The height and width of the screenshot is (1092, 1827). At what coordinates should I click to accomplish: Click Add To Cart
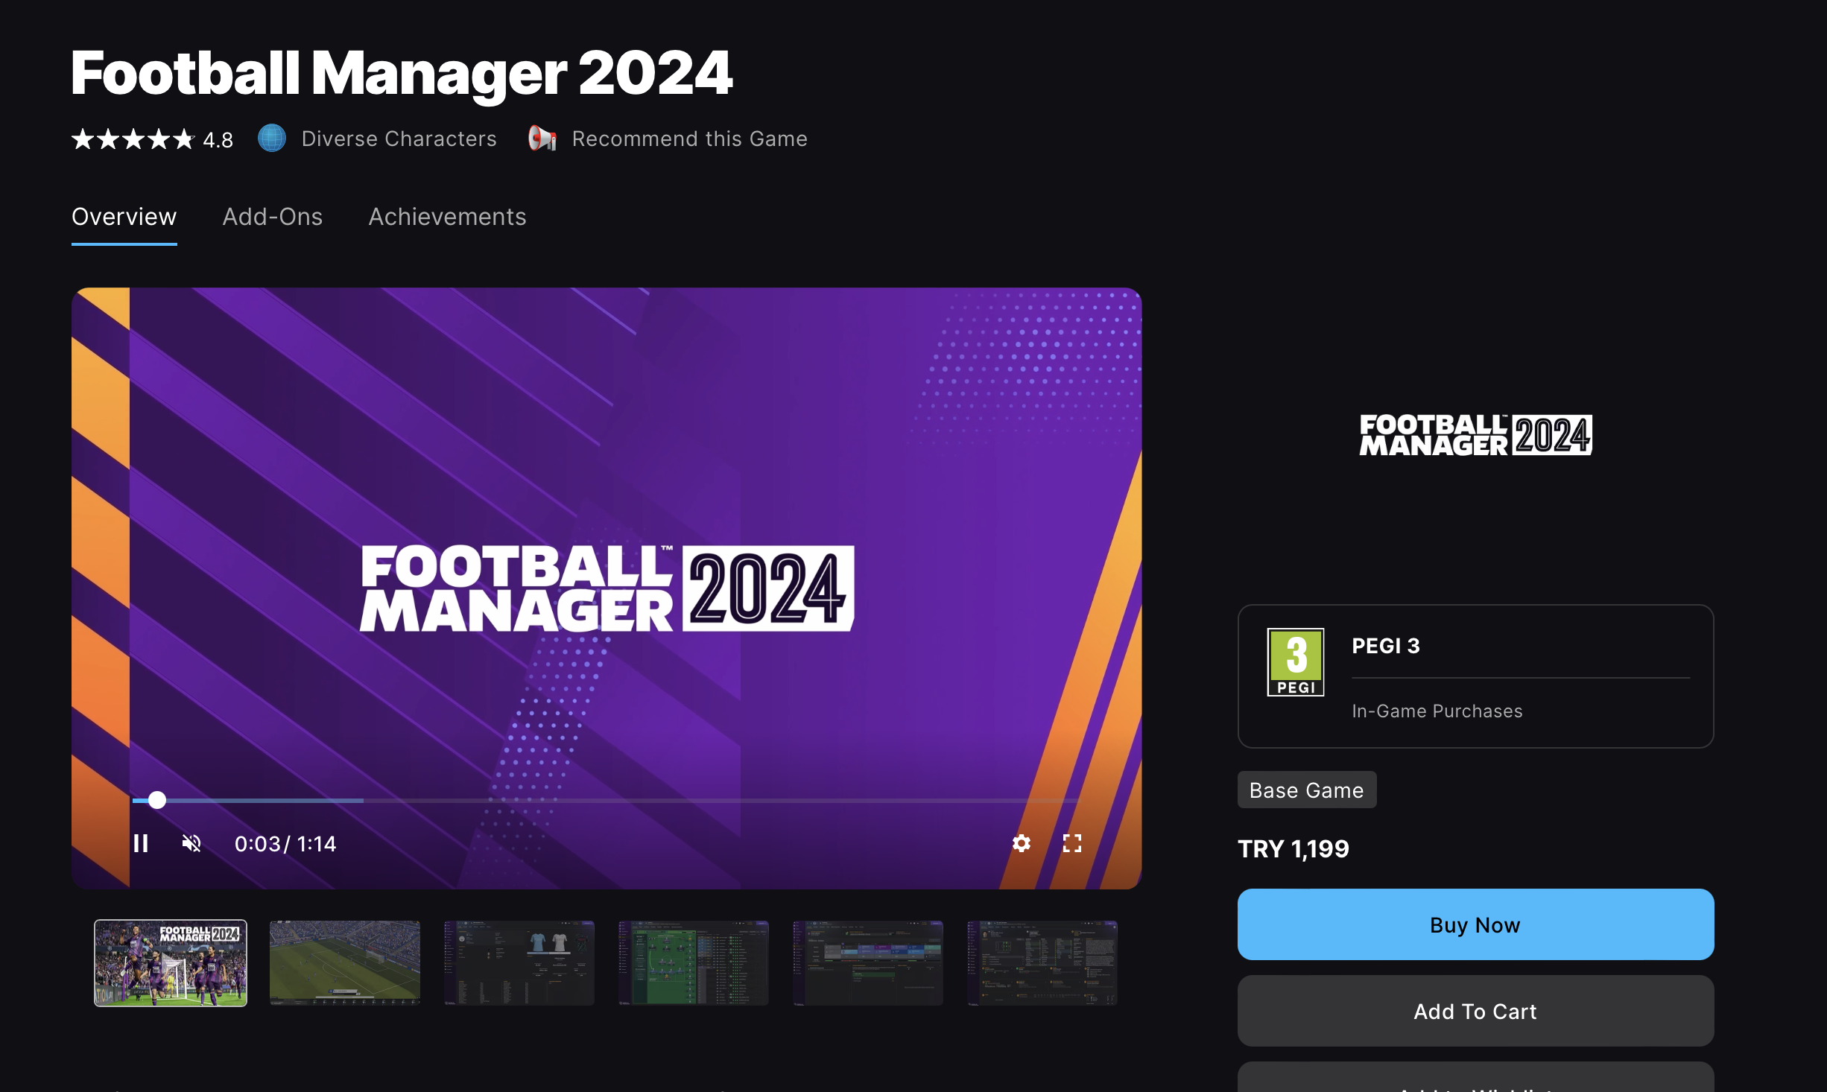point(1475,1011)
